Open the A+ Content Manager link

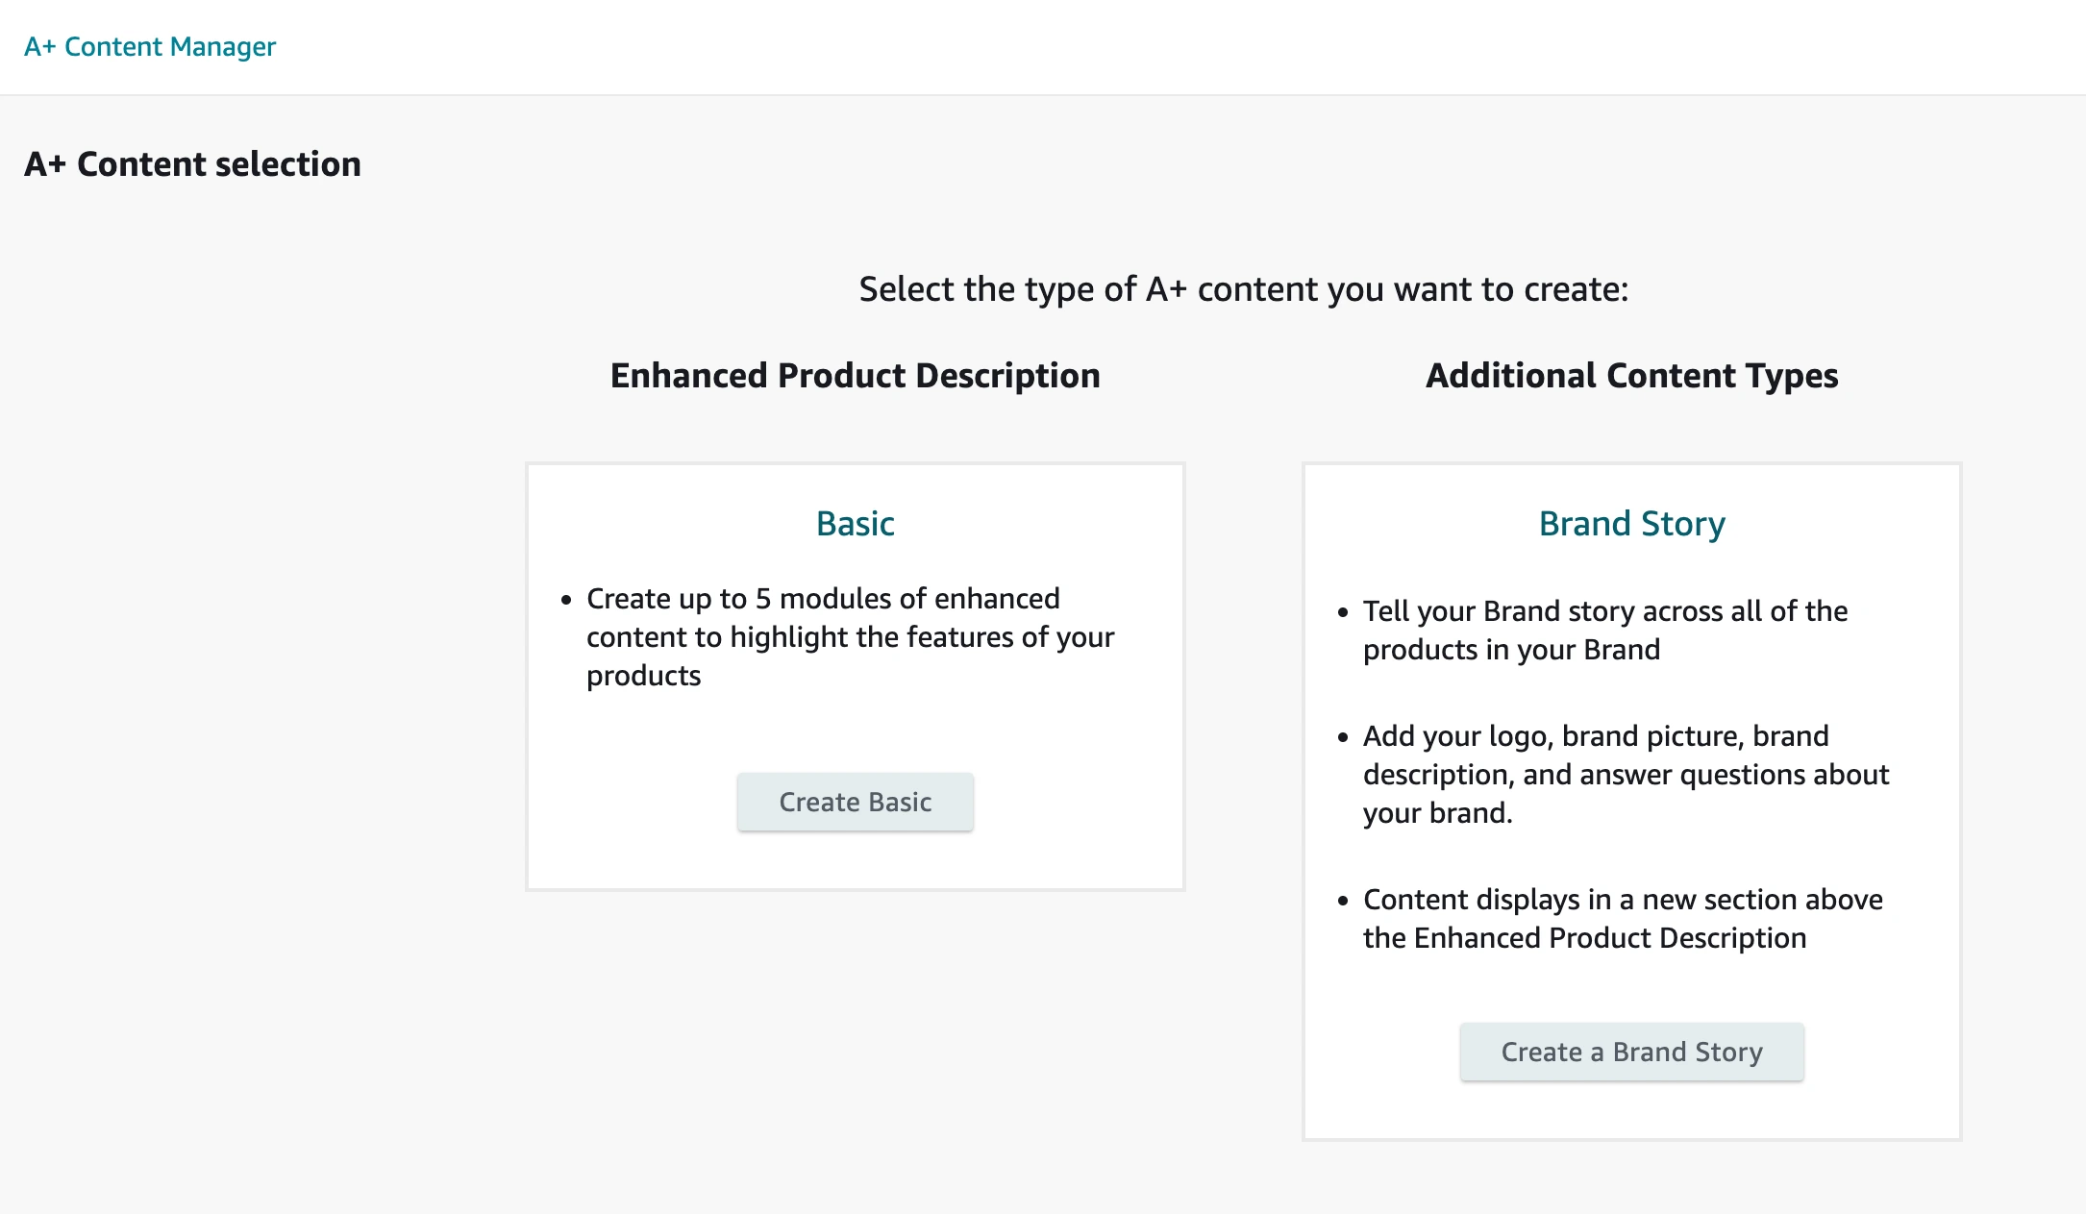[x=150, y=46]
